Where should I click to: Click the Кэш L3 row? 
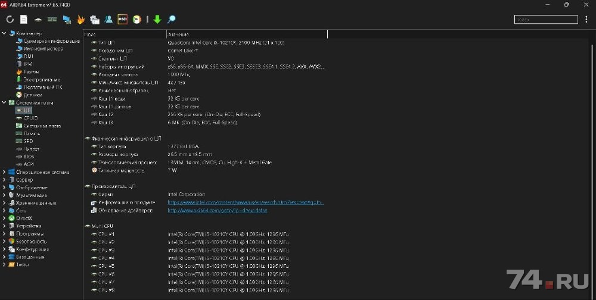coord(205,123)
